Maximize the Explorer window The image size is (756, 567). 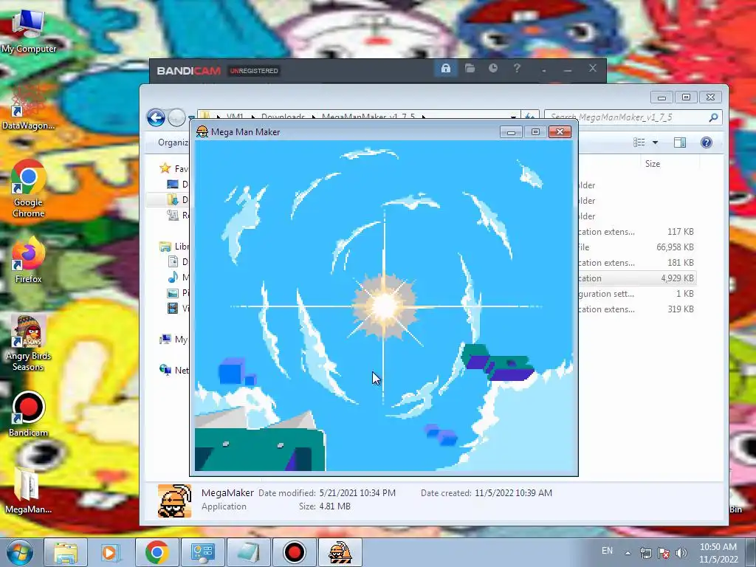(x=686, y=97)
